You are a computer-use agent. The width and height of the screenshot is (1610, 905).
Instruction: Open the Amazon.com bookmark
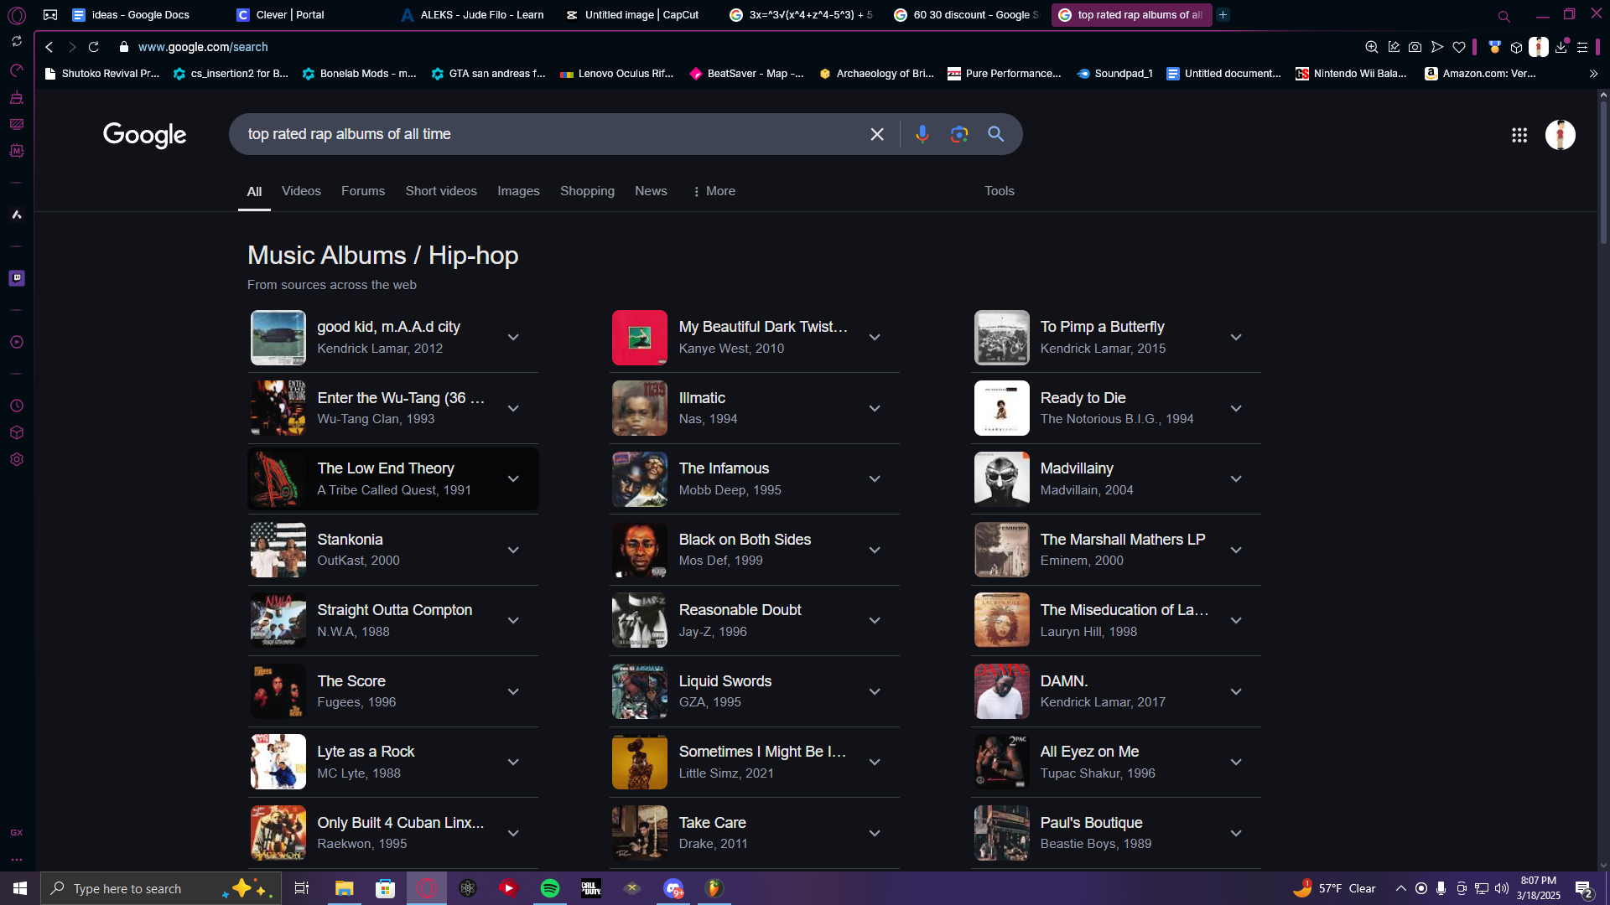(x=1481, y=74)
